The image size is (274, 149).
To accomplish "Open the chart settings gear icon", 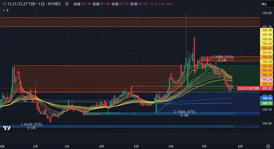I will click(268, 146).
